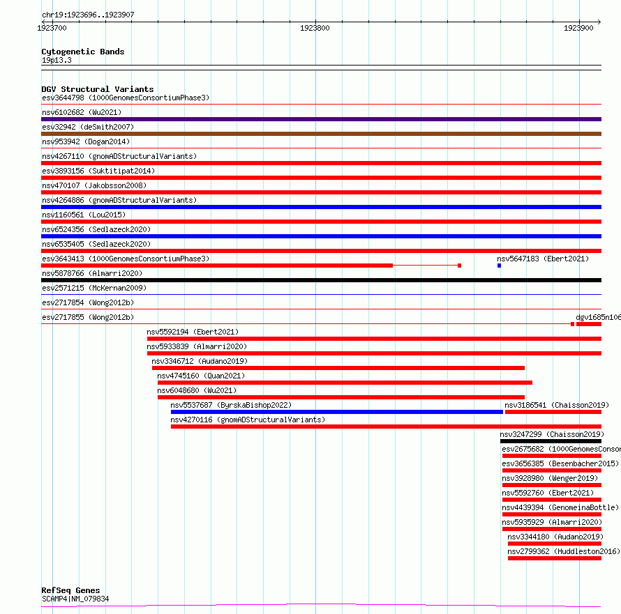
Task: Click the nsv2799362 Huddleston2016 variant label
Action: tap(564, 551)
